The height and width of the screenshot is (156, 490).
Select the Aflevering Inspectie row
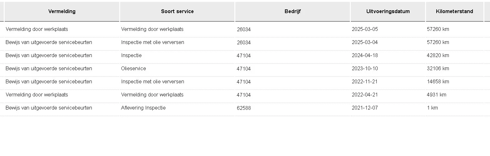click(x=245, y=108)
